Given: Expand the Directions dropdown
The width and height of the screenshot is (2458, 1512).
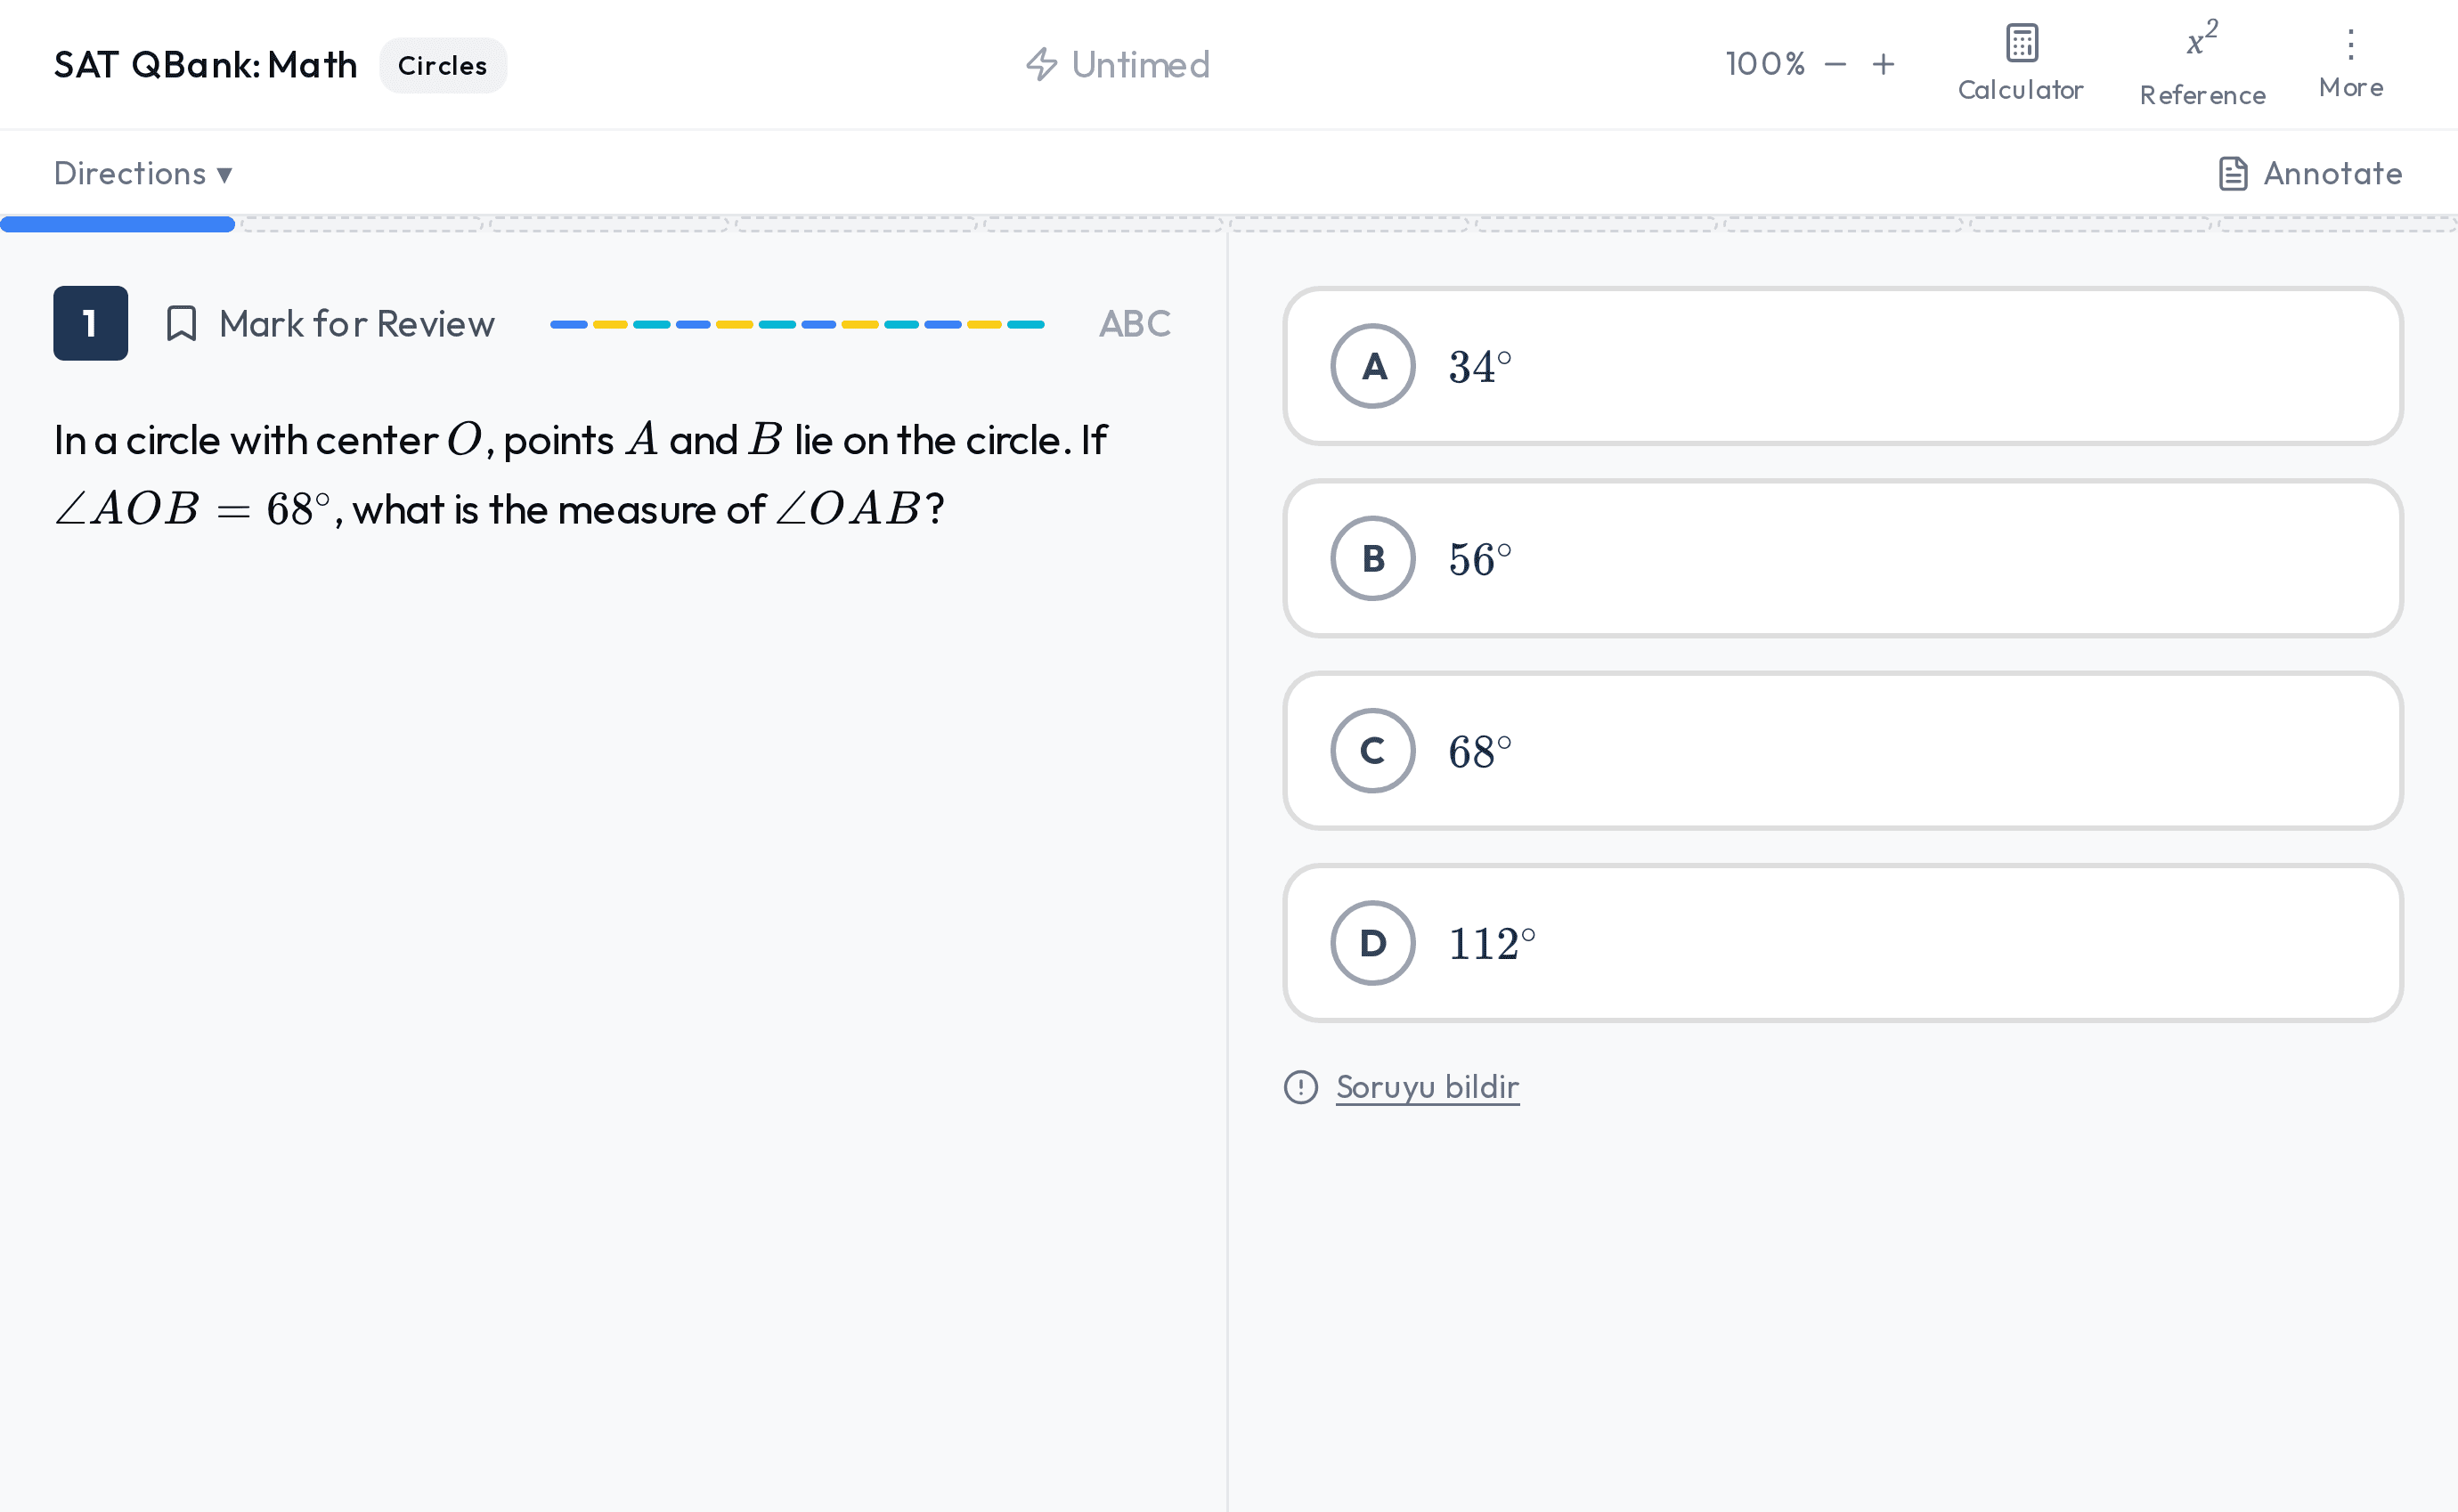Looking at the screenshot, I should coord(143,174).
